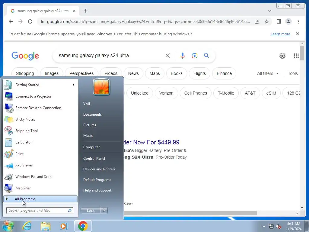309x232 pixels.
Task: Switch to Videos results
Action: [111, 73]
